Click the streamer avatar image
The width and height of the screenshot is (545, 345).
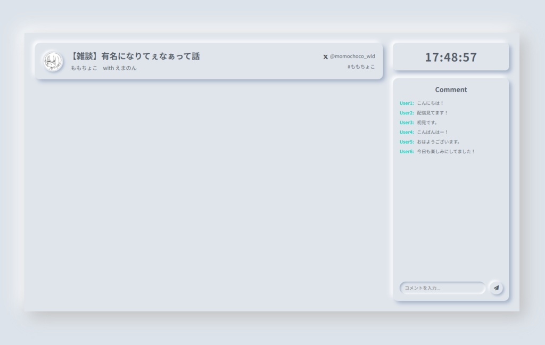53,61
